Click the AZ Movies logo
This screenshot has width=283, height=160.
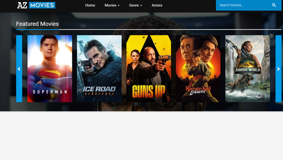[36, 5]
